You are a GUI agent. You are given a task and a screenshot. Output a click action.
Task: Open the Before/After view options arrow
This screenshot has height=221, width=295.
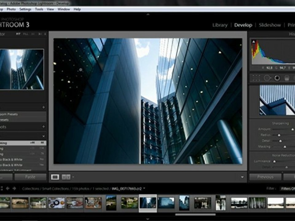[73, 177]
